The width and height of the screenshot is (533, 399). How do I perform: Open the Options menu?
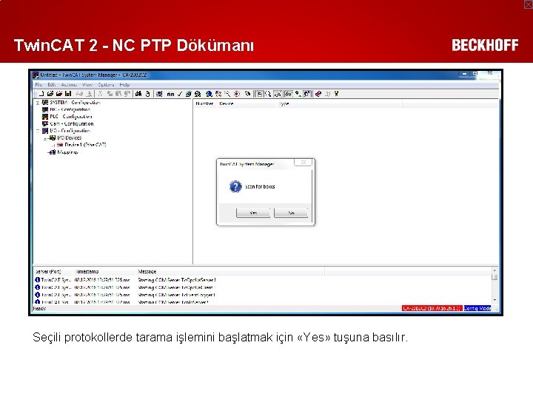pyautogui.click(x=106, y=84)
